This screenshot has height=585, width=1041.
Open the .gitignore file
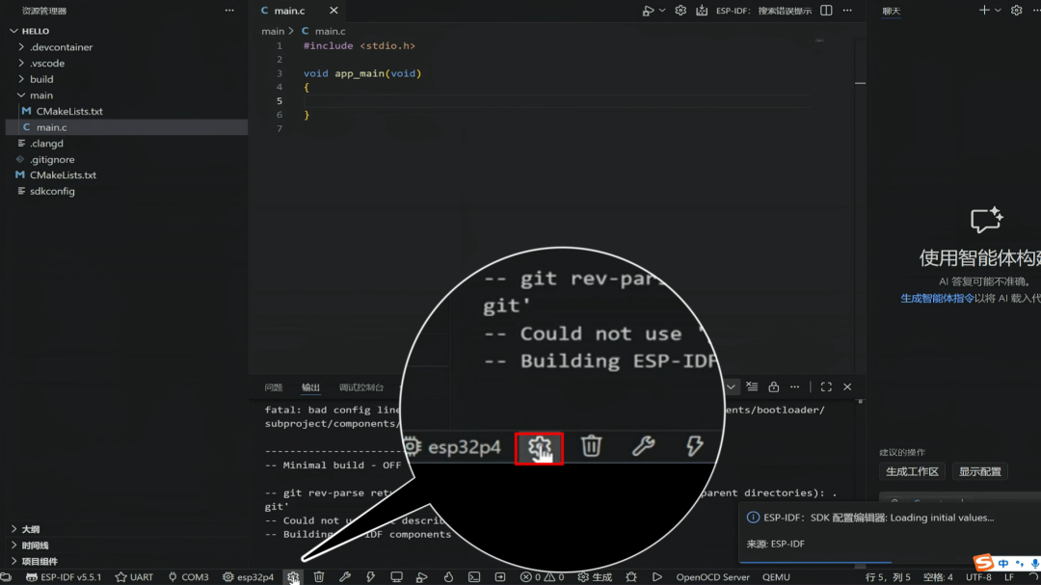(52, 159)
